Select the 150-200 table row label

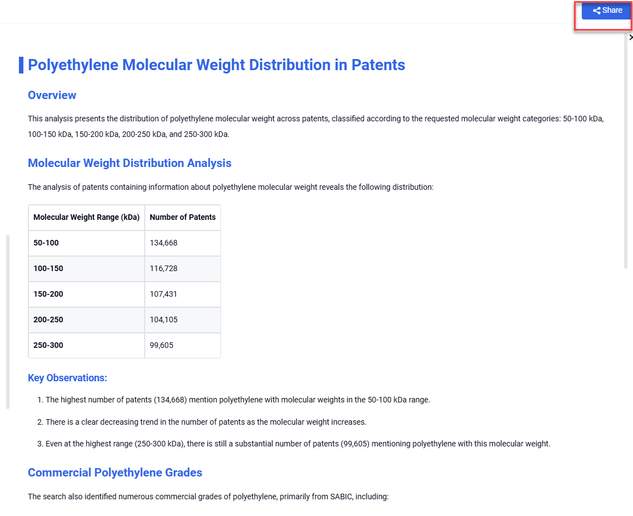click(48, 294)
